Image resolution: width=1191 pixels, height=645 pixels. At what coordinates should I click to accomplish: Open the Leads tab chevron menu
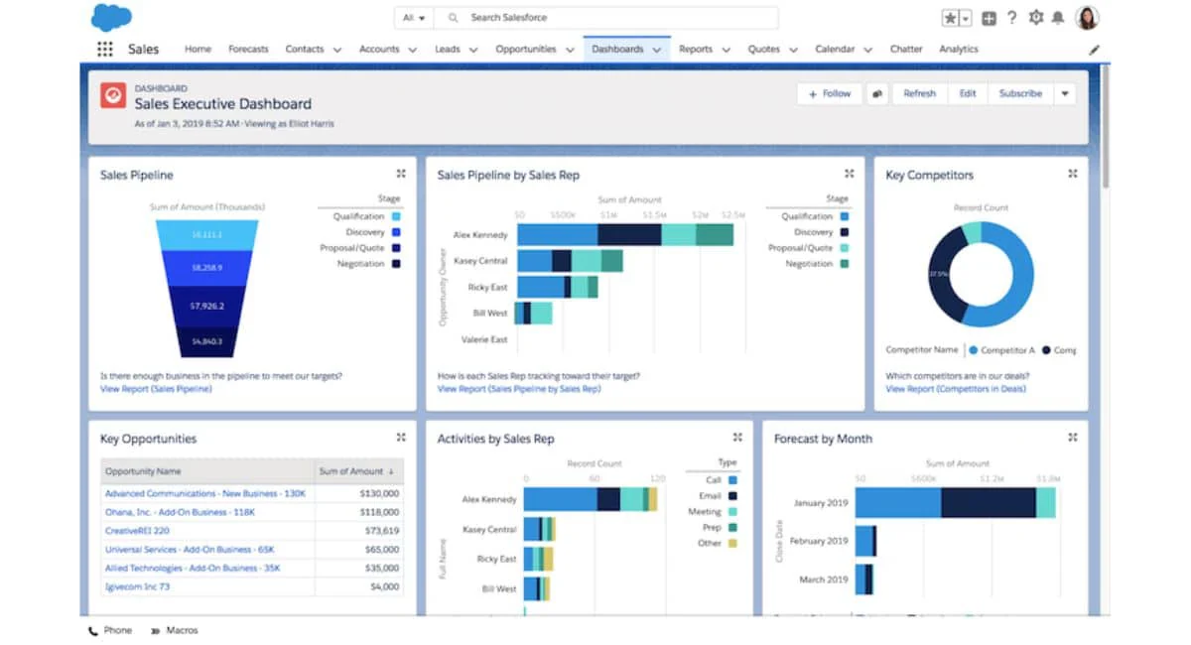tap(472, 50)
